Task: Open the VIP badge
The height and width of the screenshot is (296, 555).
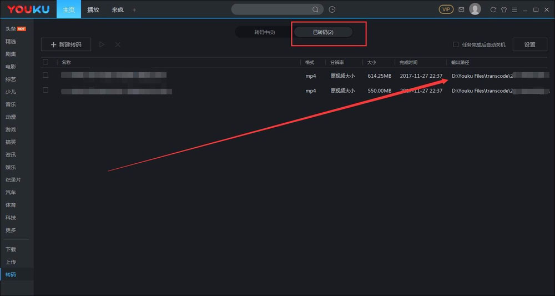Action: click(x=446, y=9)
